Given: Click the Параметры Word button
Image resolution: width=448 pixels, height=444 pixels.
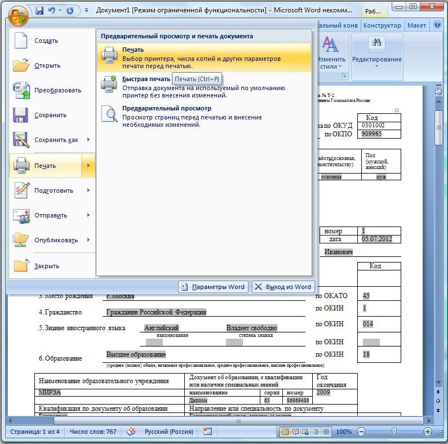Looking at the screenshot, I should [x=213, y=287].
